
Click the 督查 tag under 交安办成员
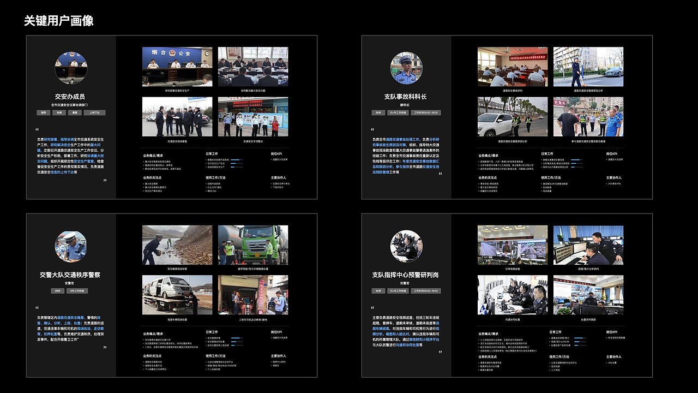click(75, 112)
